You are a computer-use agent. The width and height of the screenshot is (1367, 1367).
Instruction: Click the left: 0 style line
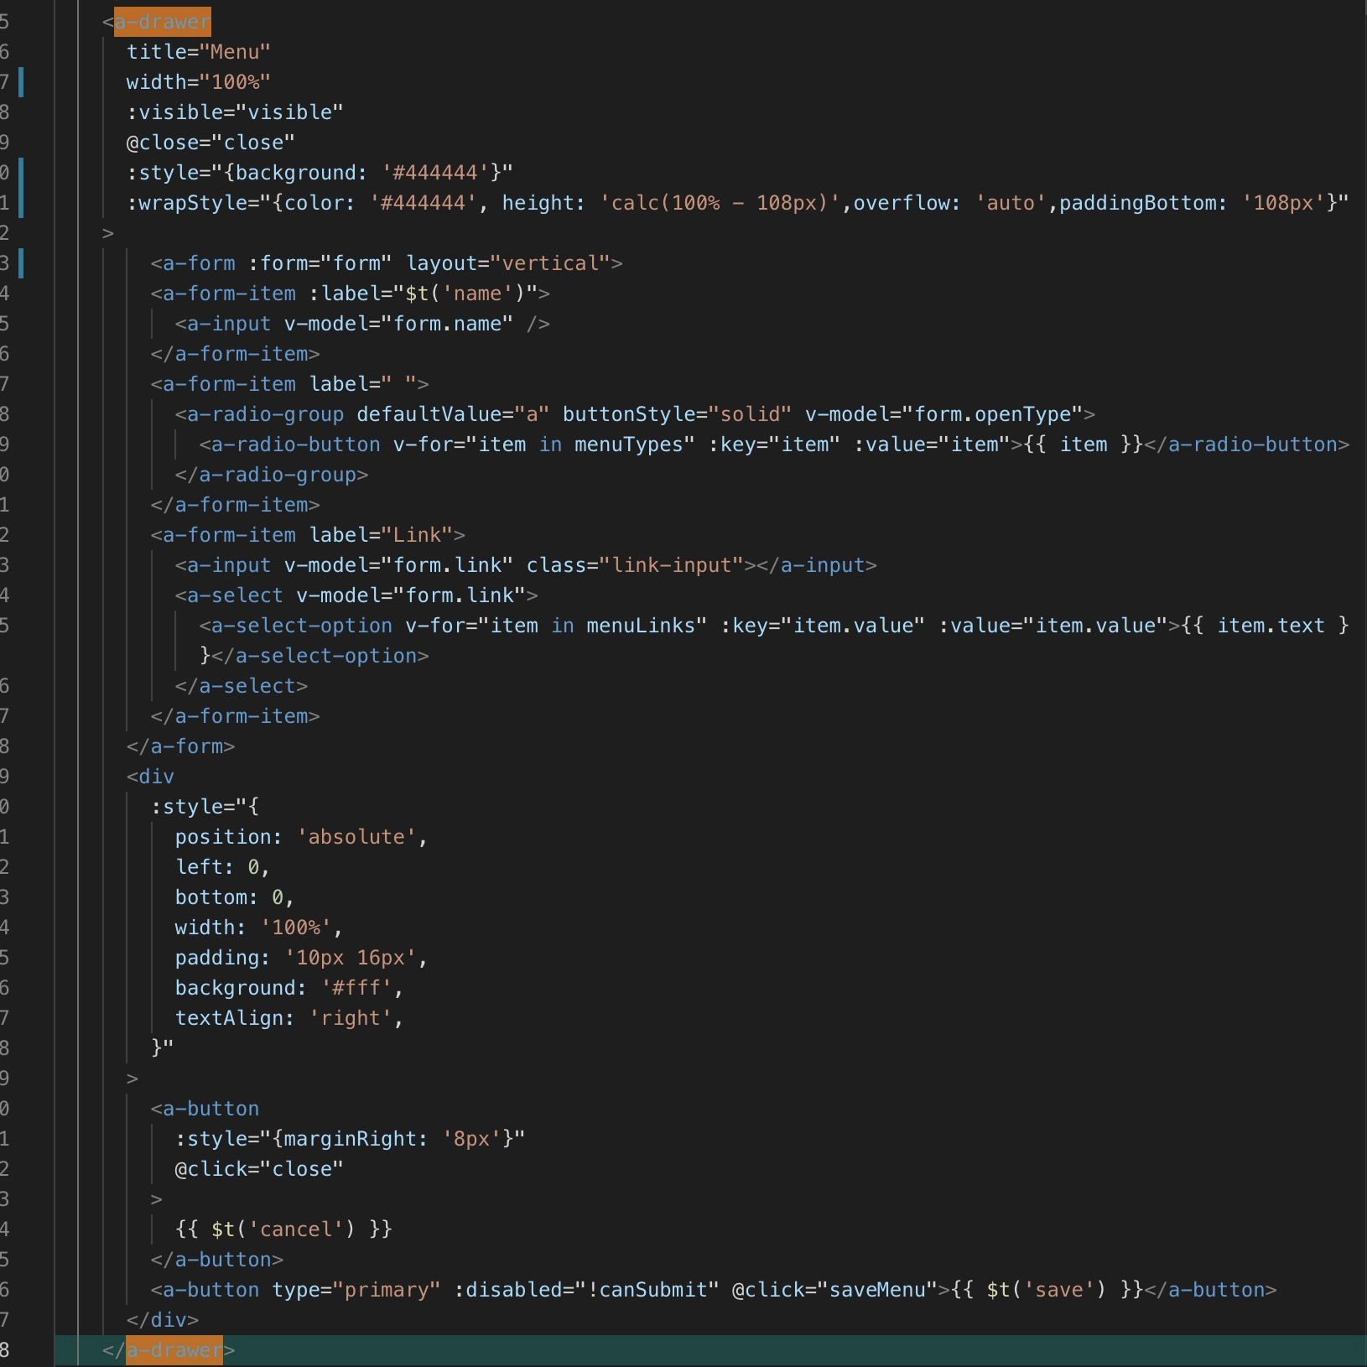[222, 867]
